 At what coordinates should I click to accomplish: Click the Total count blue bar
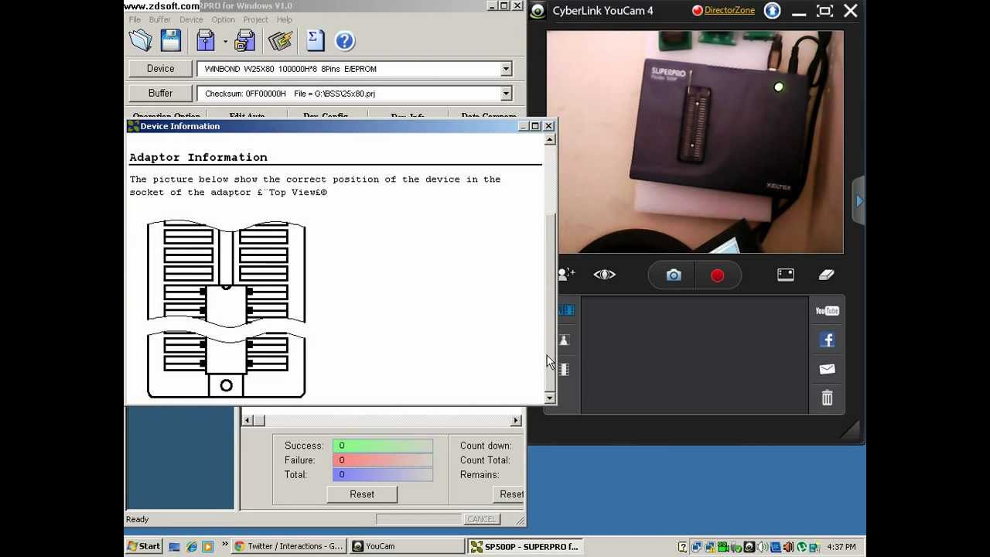coord(383,475)
